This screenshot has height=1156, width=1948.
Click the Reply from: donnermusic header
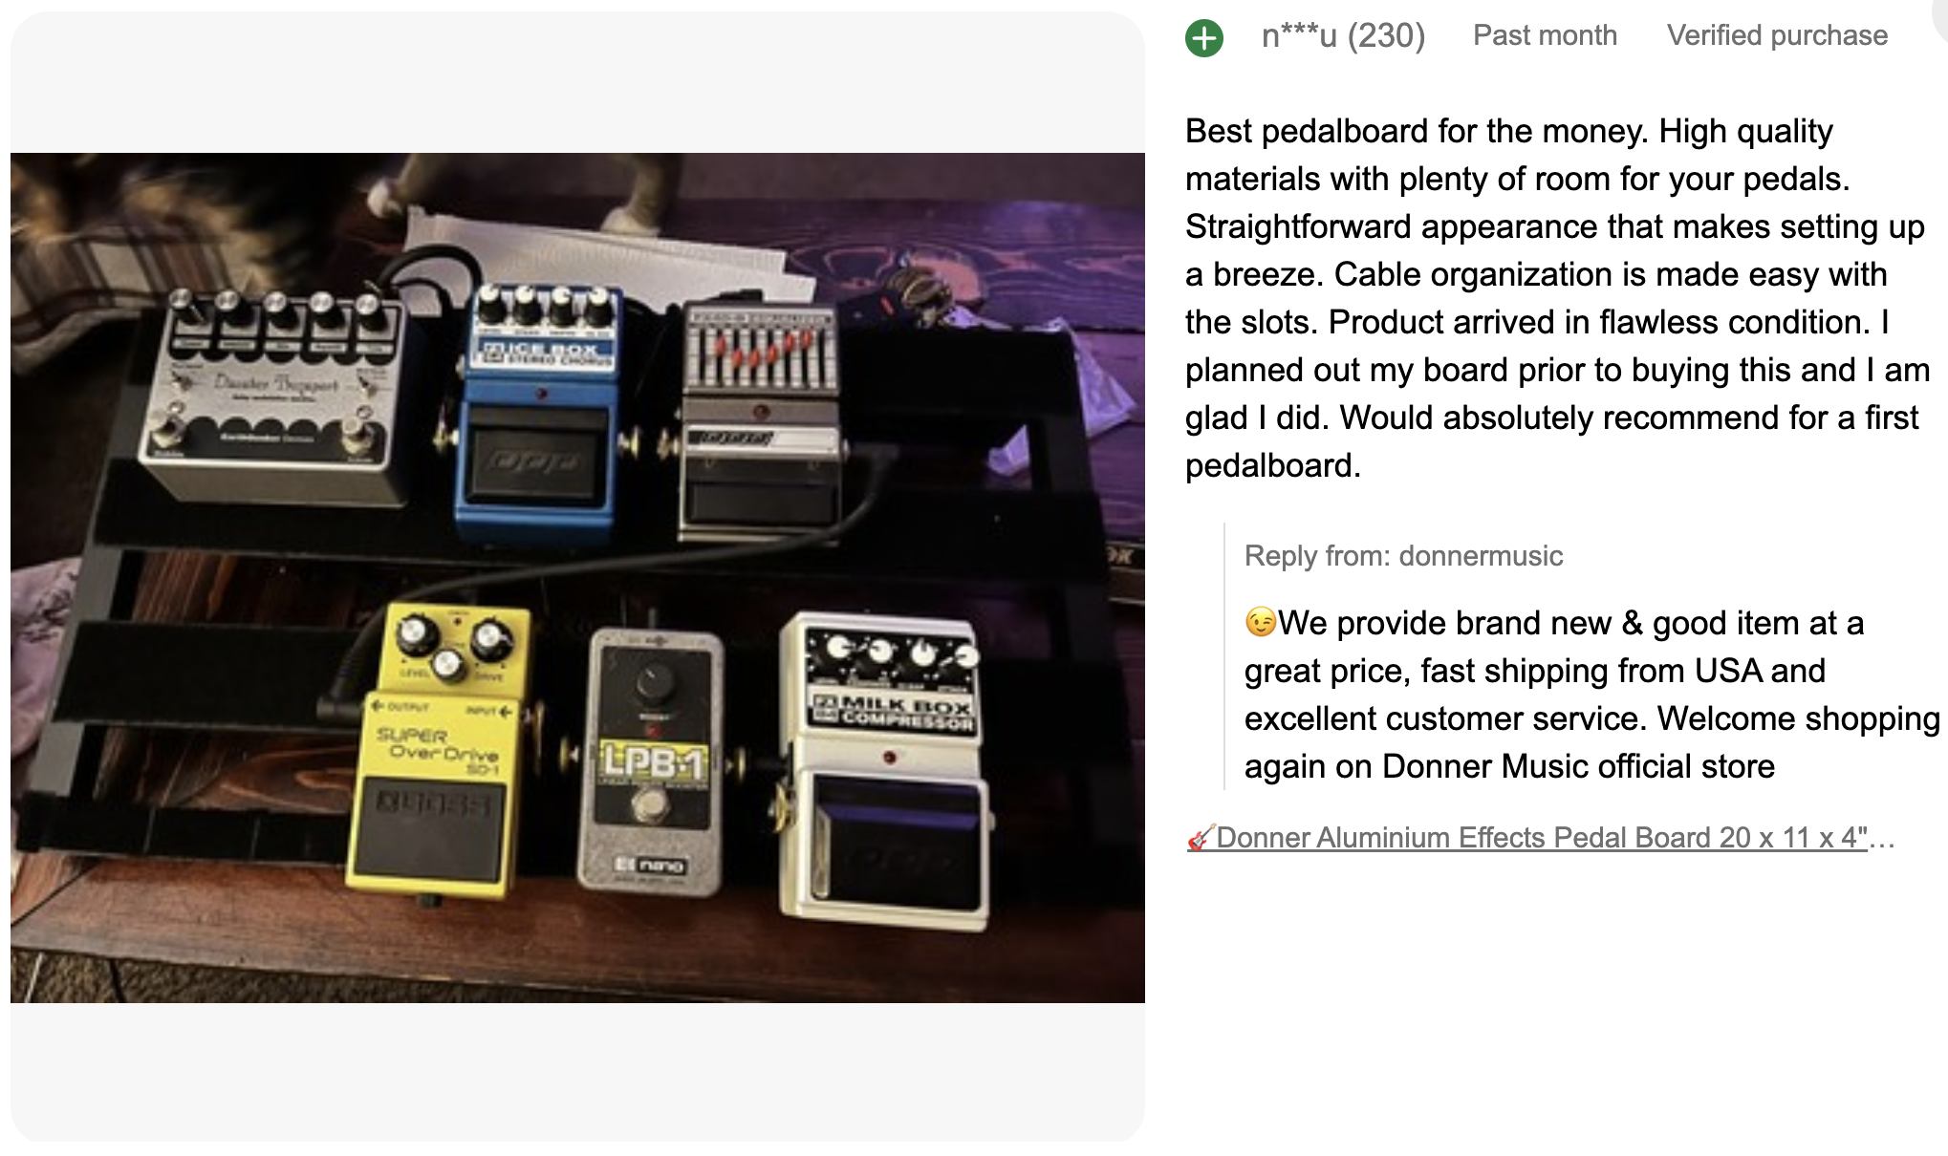pos(1403,556)
